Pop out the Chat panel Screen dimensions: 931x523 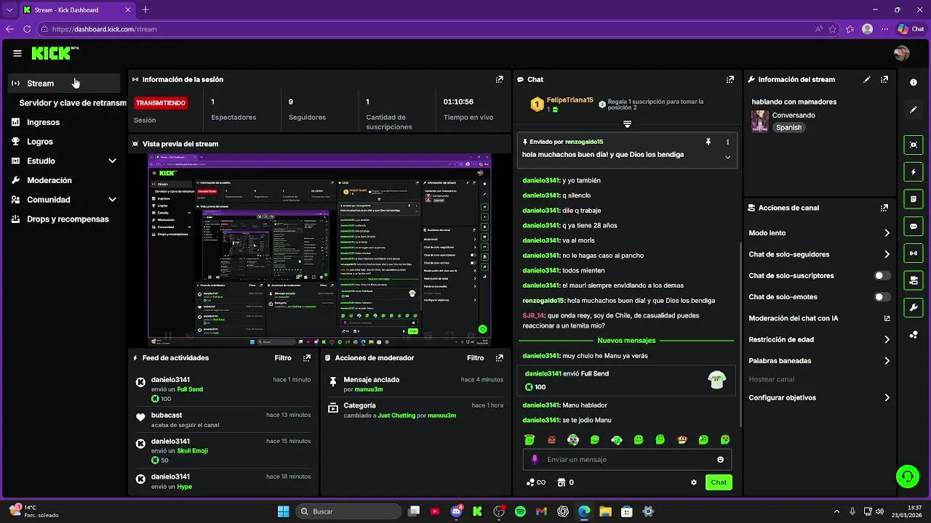click(730, 79)
